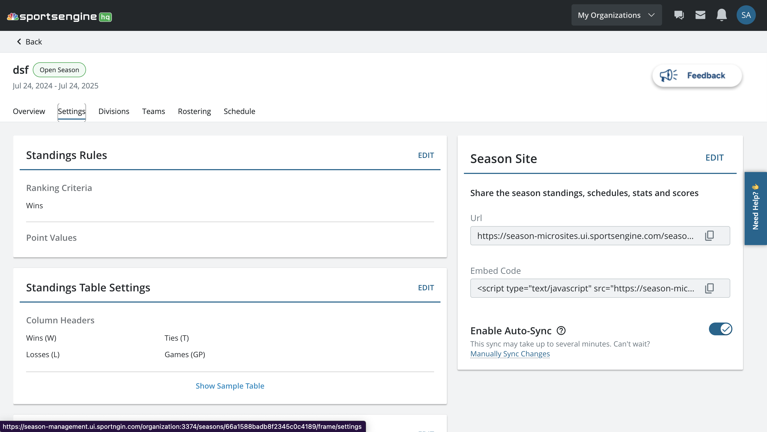Click the SportsEngine HQ logo
Viewport: 767px width, 432px height.
click(59, 17)
